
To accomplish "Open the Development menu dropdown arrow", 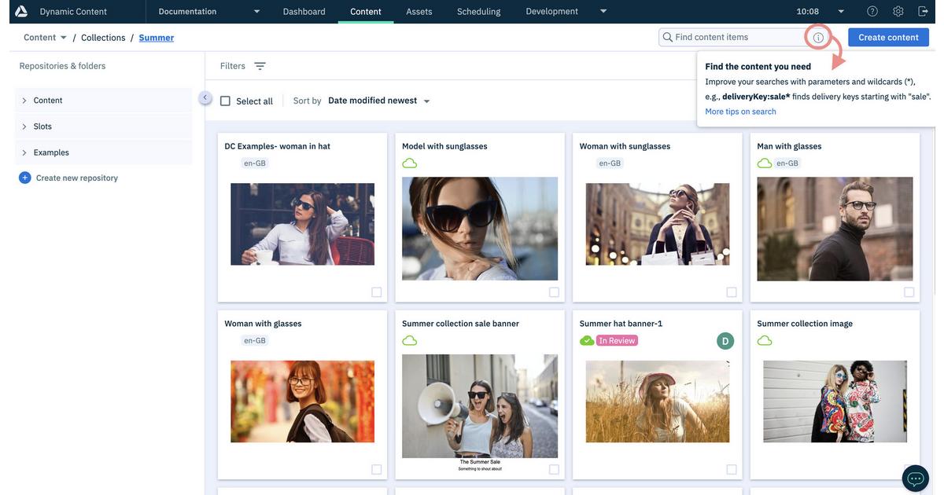I will click(x=603, y=11).
